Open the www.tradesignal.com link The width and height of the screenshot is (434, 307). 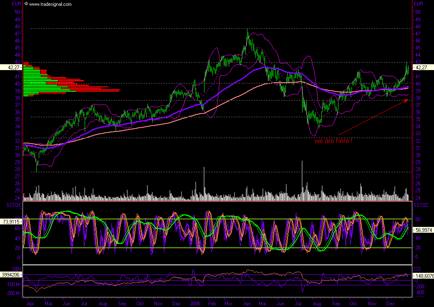(50, 4)
